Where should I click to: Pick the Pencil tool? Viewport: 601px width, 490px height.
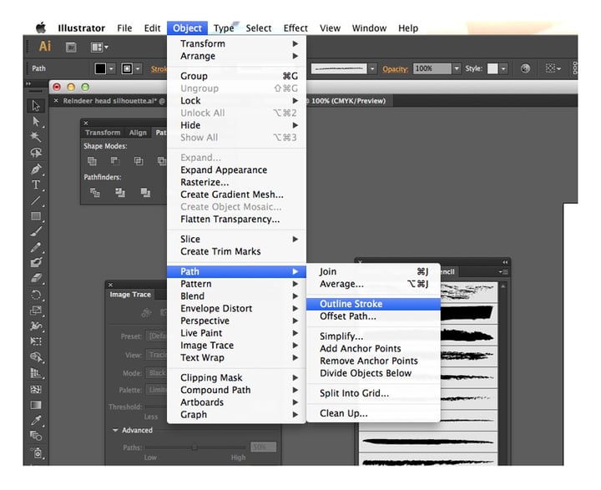36,247
